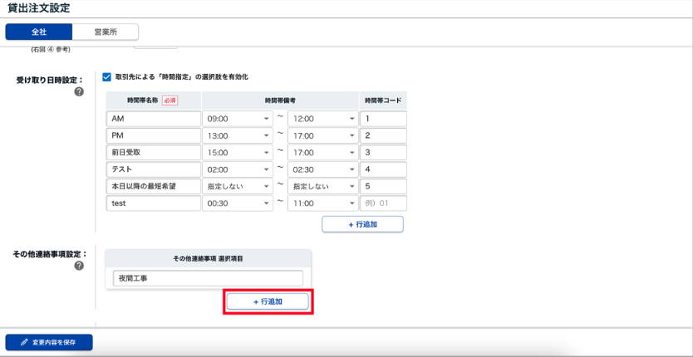Open end time dropdown showing 12:00
Screen dimensions: 693x357
point(322,119)
